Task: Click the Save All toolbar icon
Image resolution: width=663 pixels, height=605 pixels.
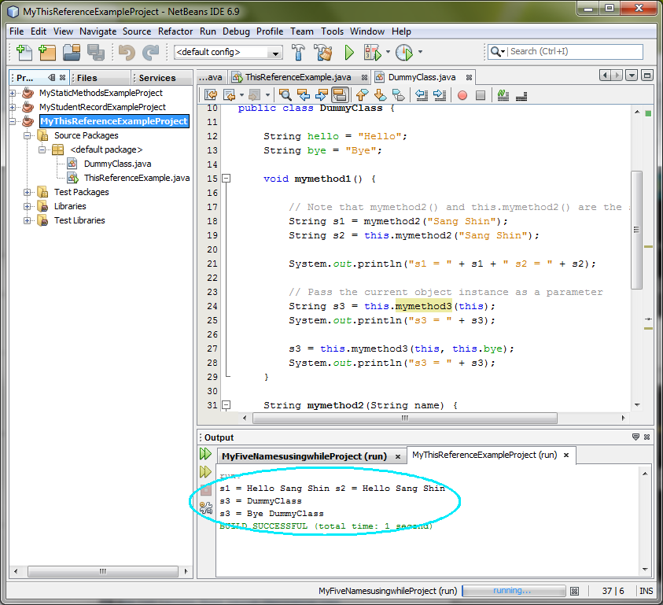Action: 96,52
